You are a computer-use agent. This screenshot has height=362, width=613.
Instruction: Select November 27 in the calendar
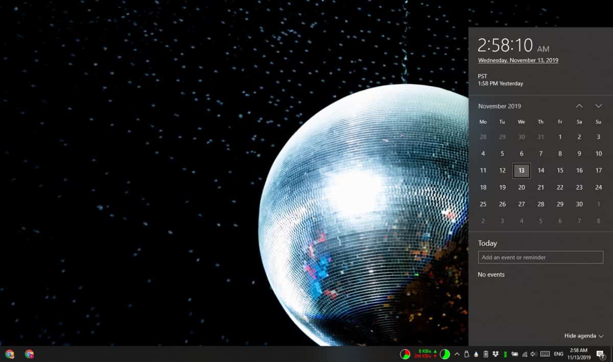522,204
